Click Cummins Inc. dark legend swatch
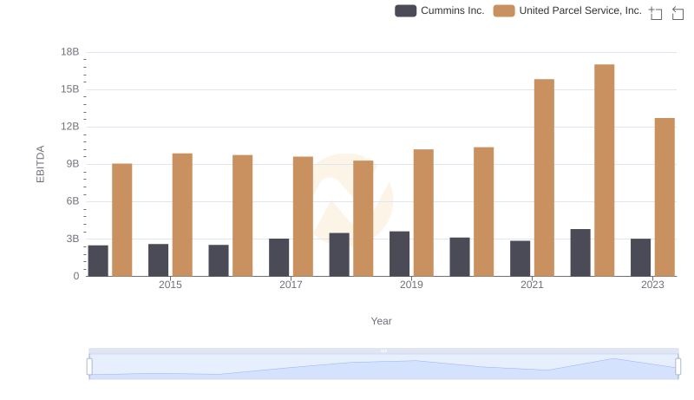The width and height of the screenshot is (694, 400). (405, 10)
